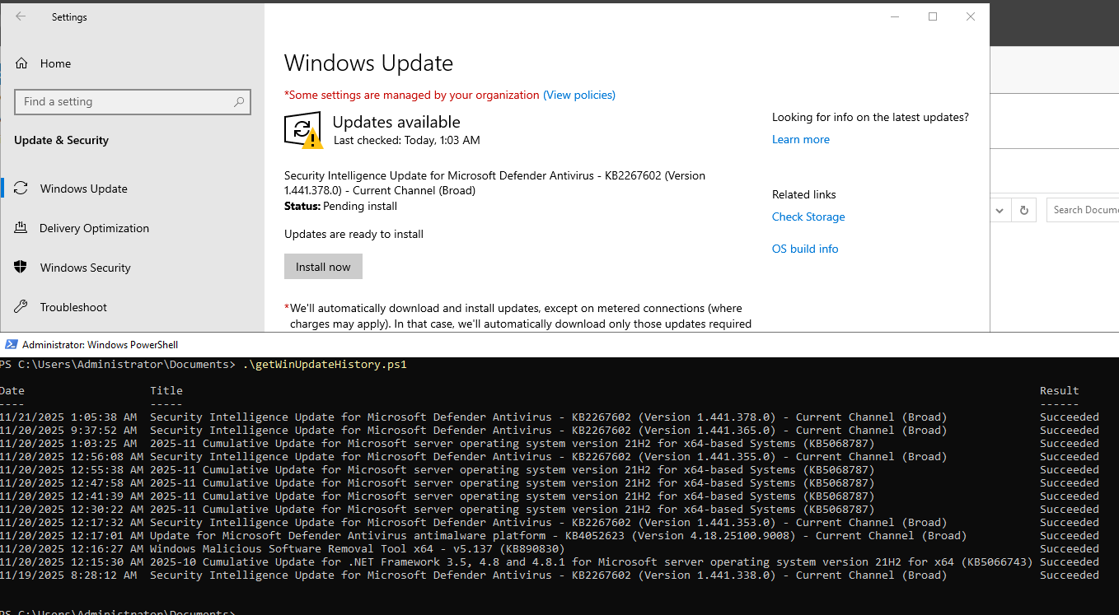1119x615 pixels.
Task: Click the Version 1.441.338.0 update row
Action: tap(550, 575)
